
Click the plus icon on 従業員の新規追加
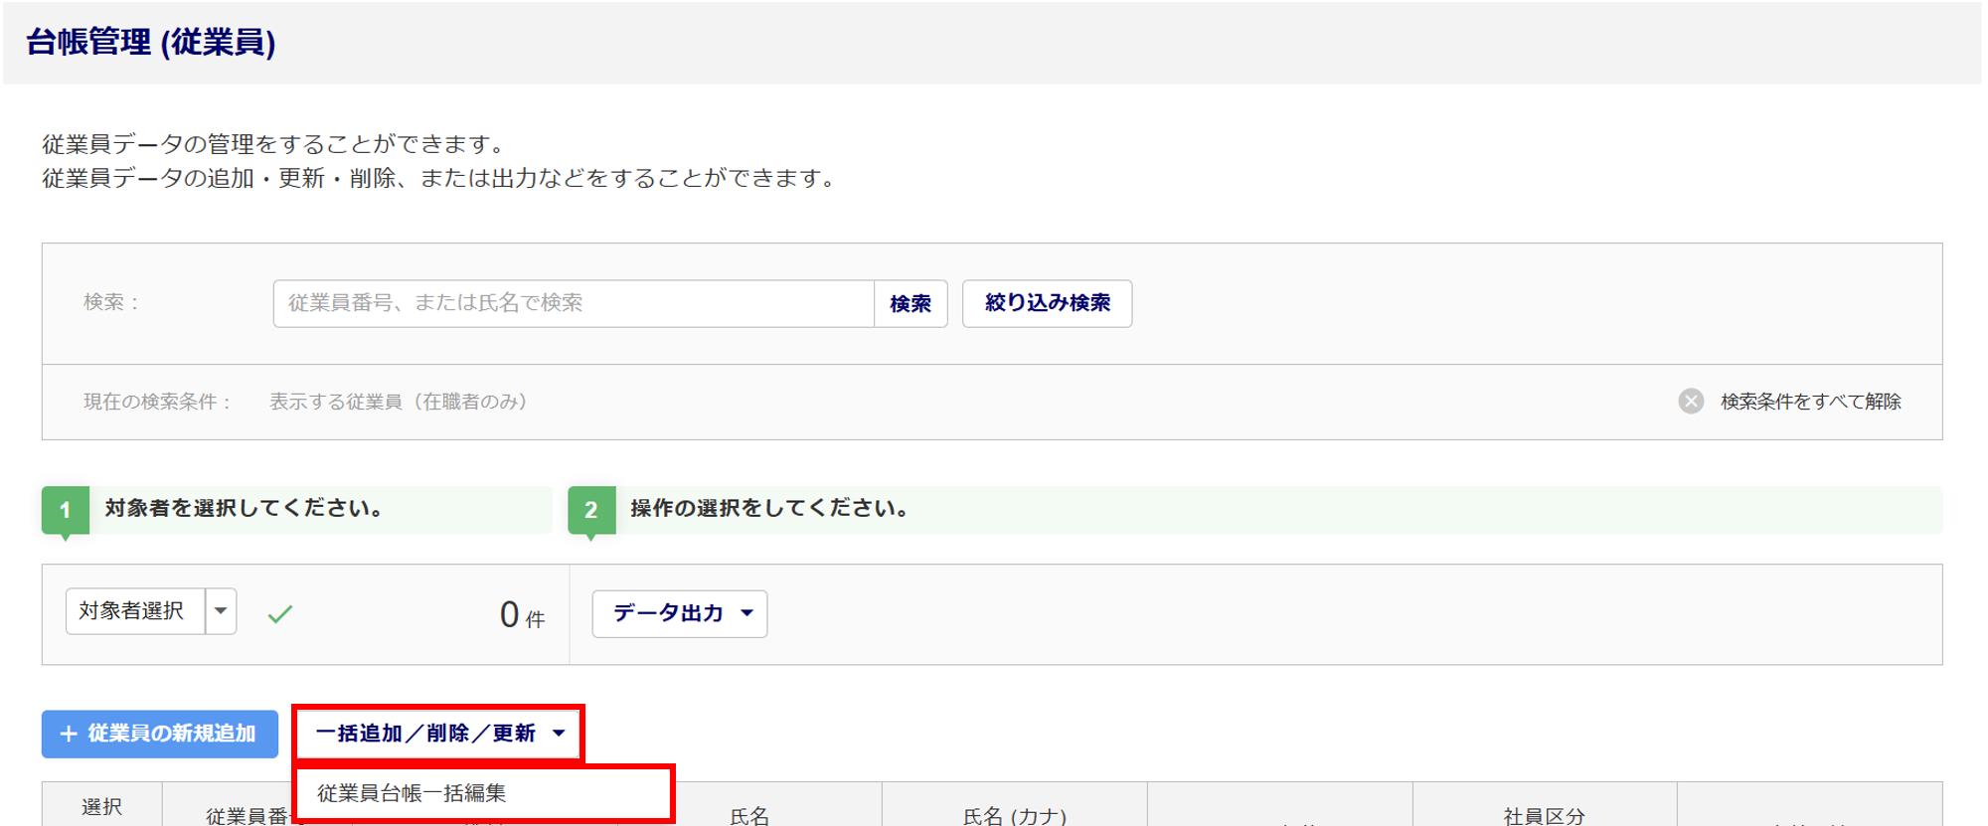coord(69,734)
